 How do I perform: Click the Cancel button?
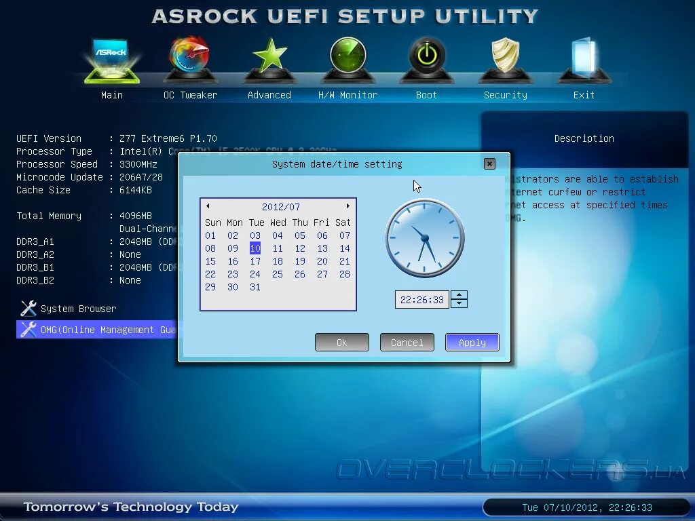pyautogui.click(x=407, y=343)
